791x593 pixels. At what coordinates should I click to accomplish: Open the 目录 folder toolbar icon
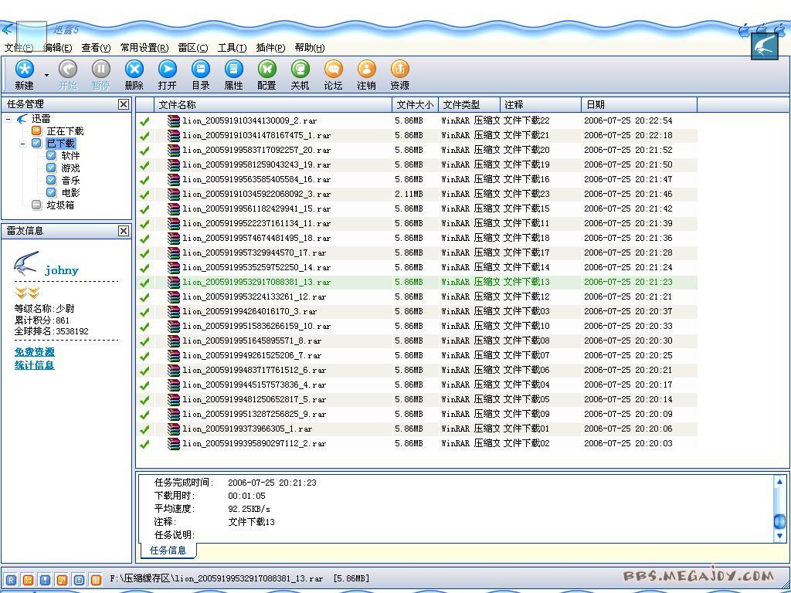(201, 69)
